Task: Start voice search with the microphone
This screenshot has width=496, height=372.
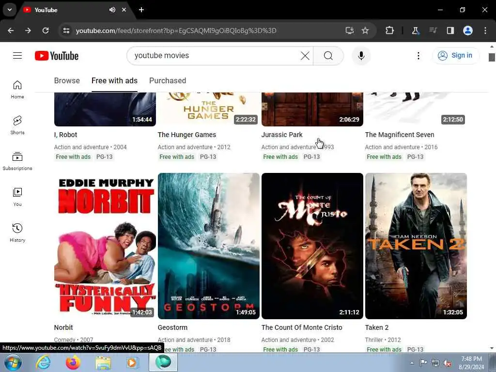Action: coord(361,56)
